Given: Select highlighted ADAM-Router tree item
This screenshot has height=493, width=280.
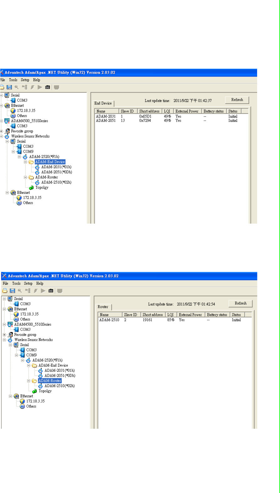Looking at the screenshot, I should pos(50,381).
